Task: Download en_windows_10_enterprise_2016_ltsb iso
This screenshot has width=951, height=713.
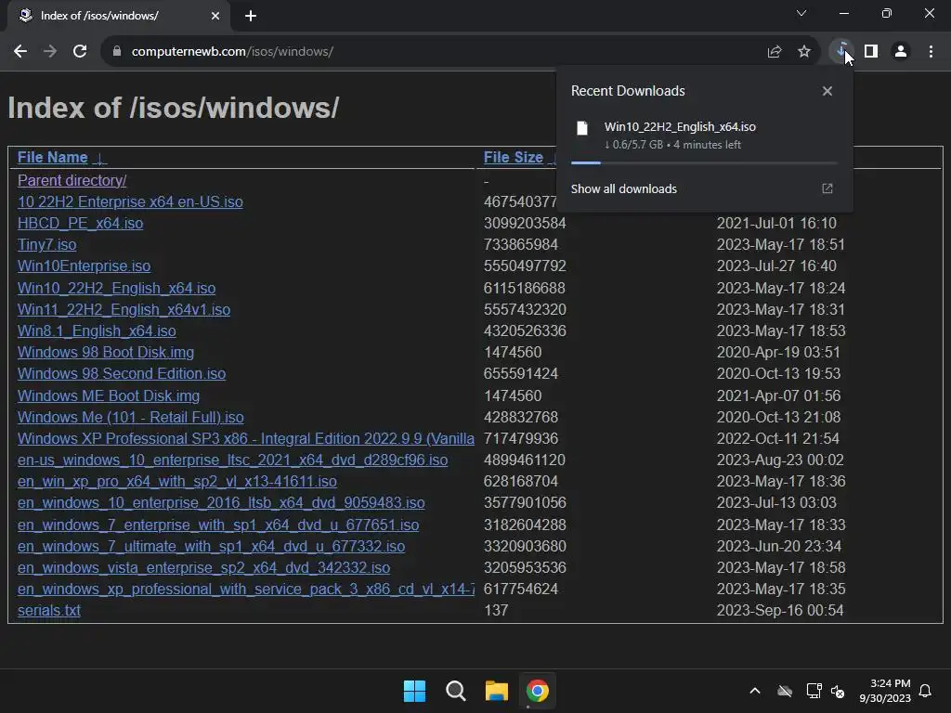Action: point(221,502)
